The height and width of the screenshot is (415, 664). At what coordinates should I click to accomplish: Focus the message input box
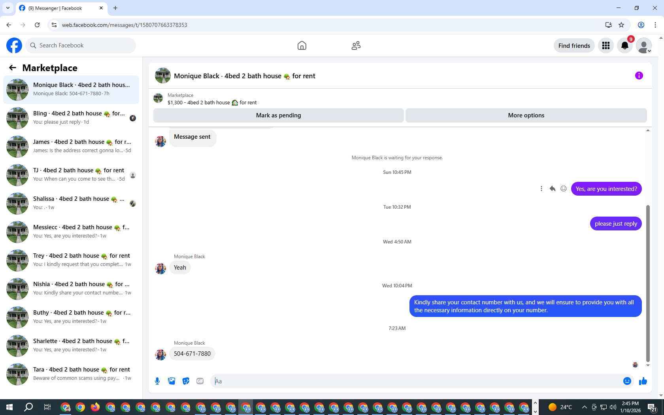tap(416, 381)
